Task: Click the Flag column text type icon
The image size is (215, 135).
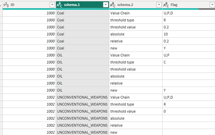Action: tap(166, 5)
